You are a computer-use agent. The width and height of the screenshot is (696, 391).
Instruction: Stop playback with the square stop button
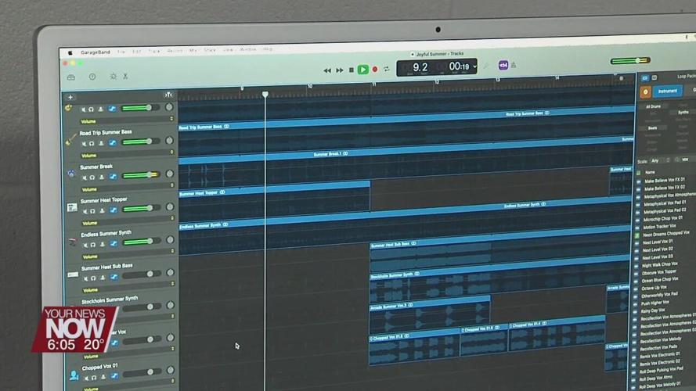click(351, 70)
